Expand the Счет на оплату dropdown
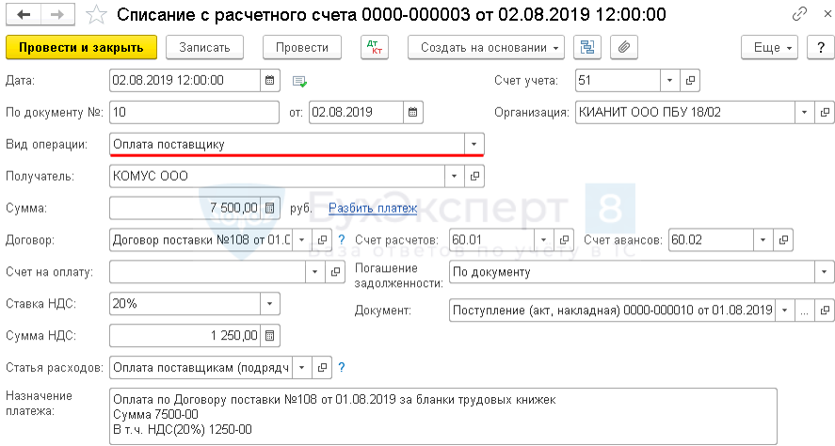 tap(314, 272)
